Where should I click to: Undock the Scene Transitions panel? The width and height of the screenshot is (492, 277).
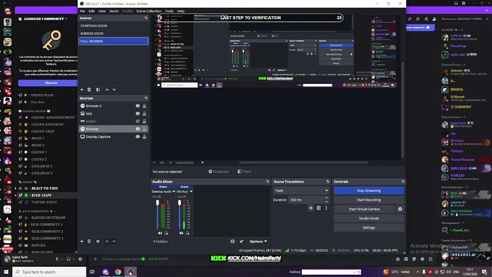click(x=328, y=182)
